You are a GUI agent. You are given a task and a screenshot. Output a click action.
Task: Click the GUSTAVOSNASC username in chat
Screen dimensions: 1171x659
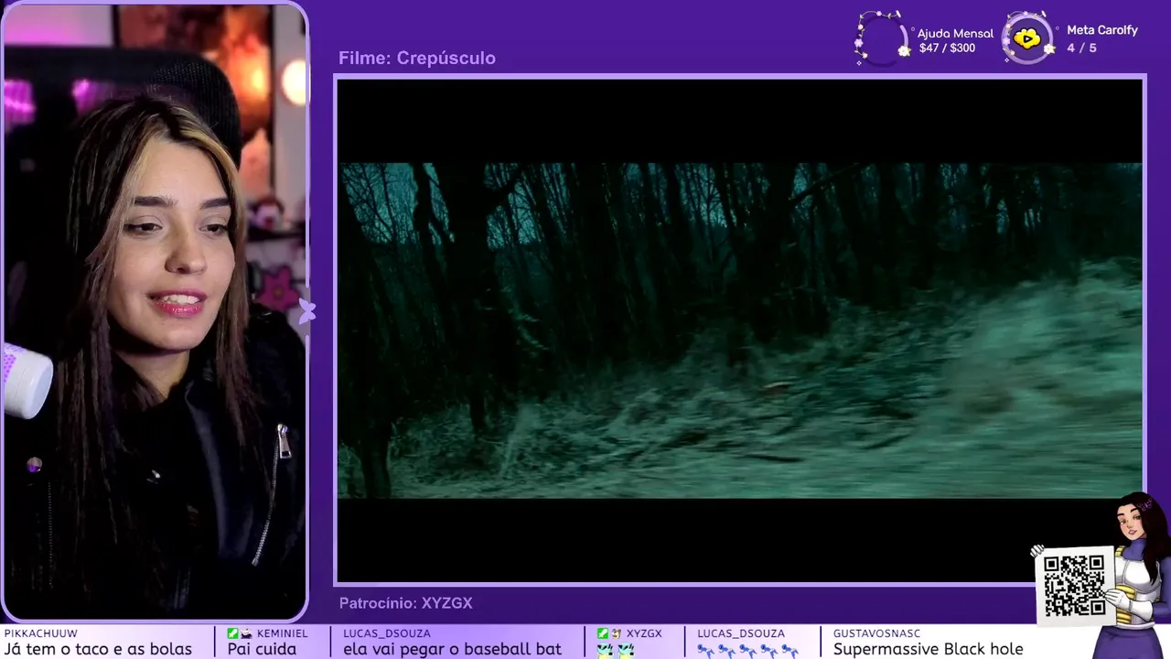coord(876,633)
